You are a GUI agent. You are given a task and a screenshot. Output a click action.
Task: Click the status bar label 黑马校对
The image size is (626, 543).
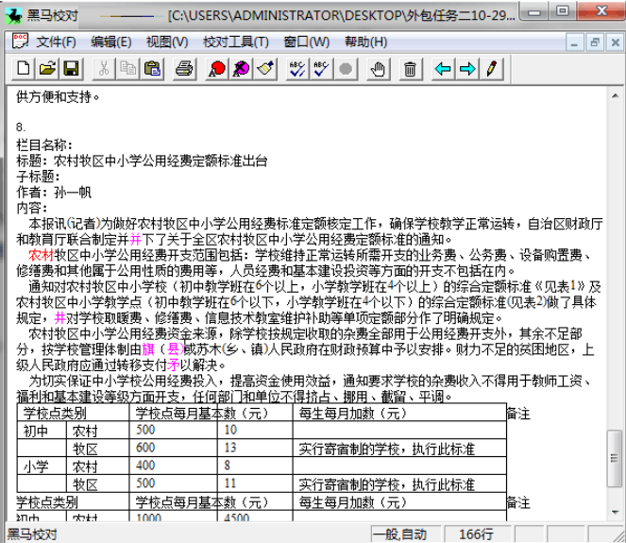(x=32, y=535)
